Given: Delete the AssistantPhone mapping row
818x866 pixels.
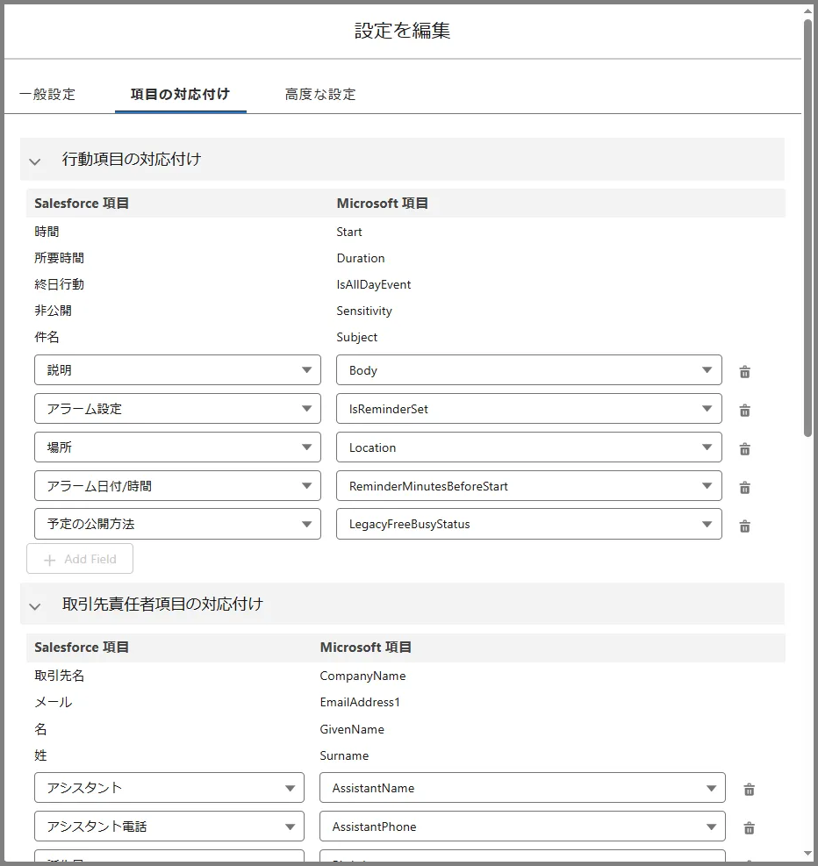Looking at the screenshot, I should [x=749, y=828].
